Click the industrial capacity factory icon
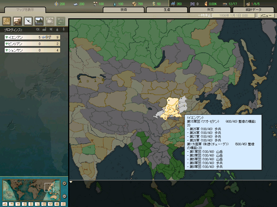This screenshot has height=207, width=277. coord(248,4)
